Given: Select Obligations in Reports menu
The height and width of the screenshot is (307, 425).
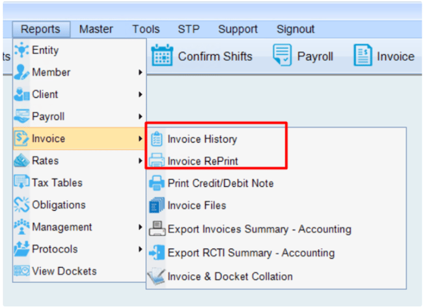Looking at the screenshot, I should [x=80, y=205].
